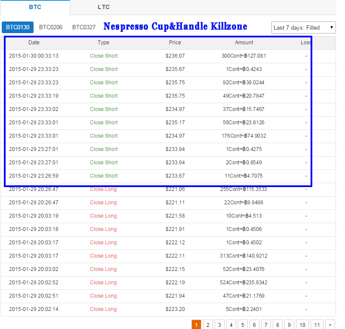The image size is (345, 329).
Task: Select the date 2015-01-29 20:02:14
Action: [x=34, y=309]
